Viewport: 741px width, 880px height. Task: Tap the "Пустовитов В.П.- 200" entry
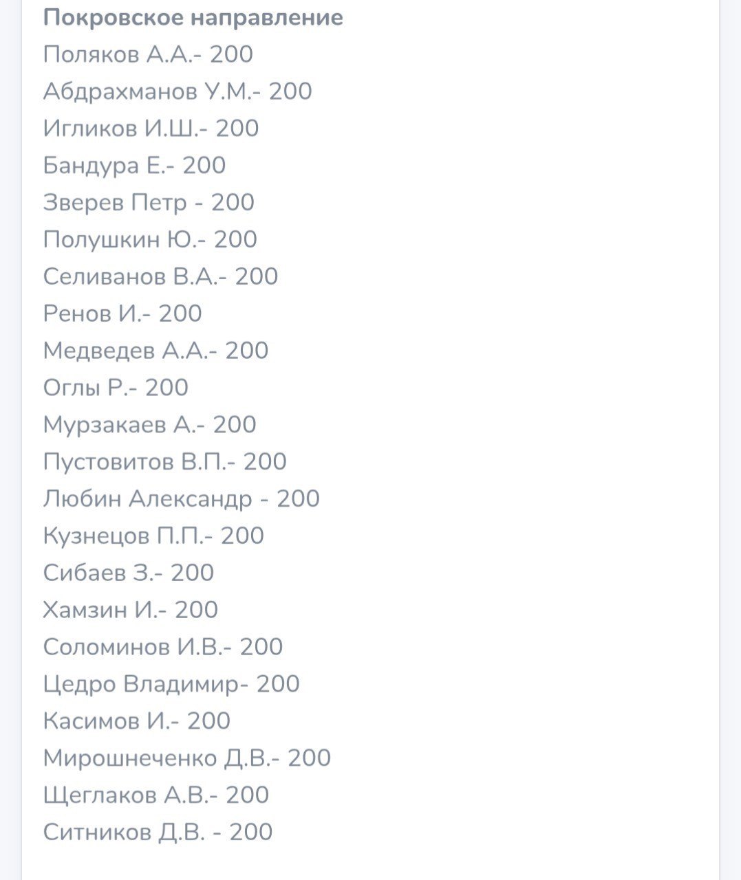164,463
